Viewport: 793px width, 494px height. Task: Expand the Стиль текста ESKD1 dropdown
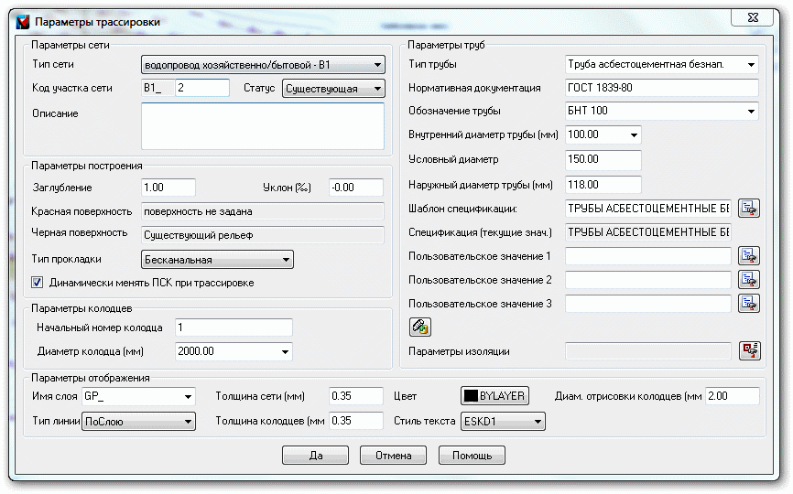coord(503,421)
